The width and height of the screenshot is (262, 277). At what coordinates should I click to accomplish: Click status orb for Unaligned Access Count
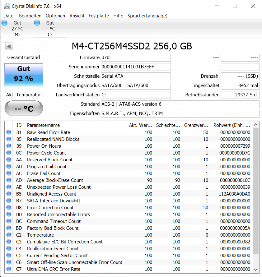(x=9, y=194)
